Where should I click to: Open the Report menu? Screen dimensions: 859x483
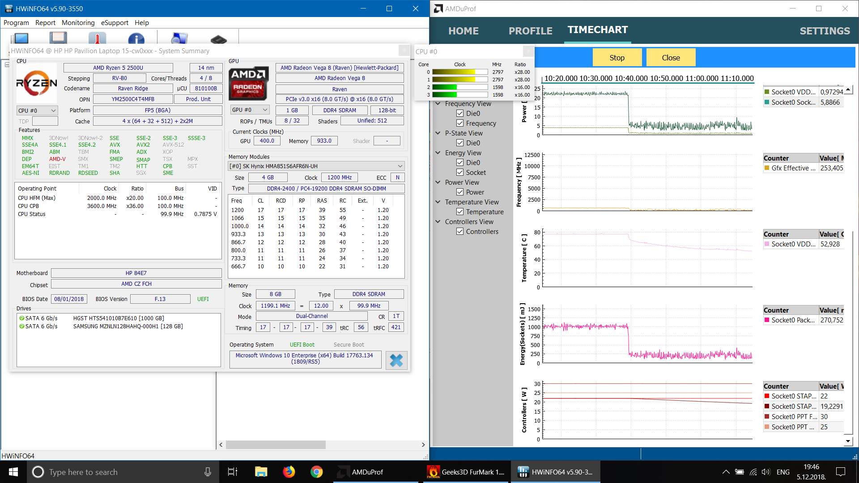click(x=45, y=23)
